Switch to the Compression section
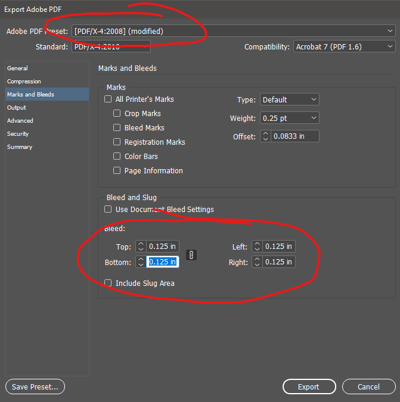The image size is (400, 402). click(x=24, y=82)
